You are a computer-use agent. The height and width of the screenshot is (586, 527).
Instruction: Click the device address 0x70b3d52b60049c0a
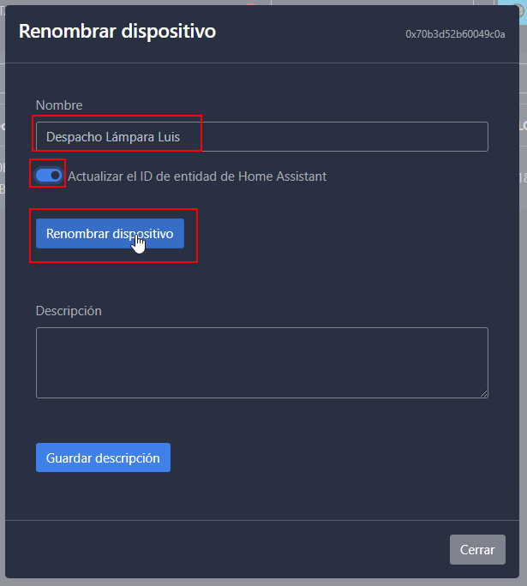pos(455,34)
